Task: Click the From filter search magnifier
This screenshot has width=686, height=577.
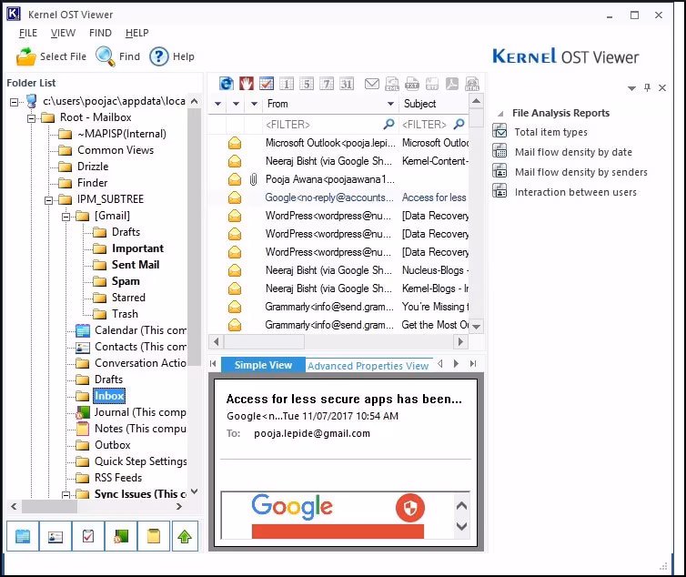Action: pos(388,125)
